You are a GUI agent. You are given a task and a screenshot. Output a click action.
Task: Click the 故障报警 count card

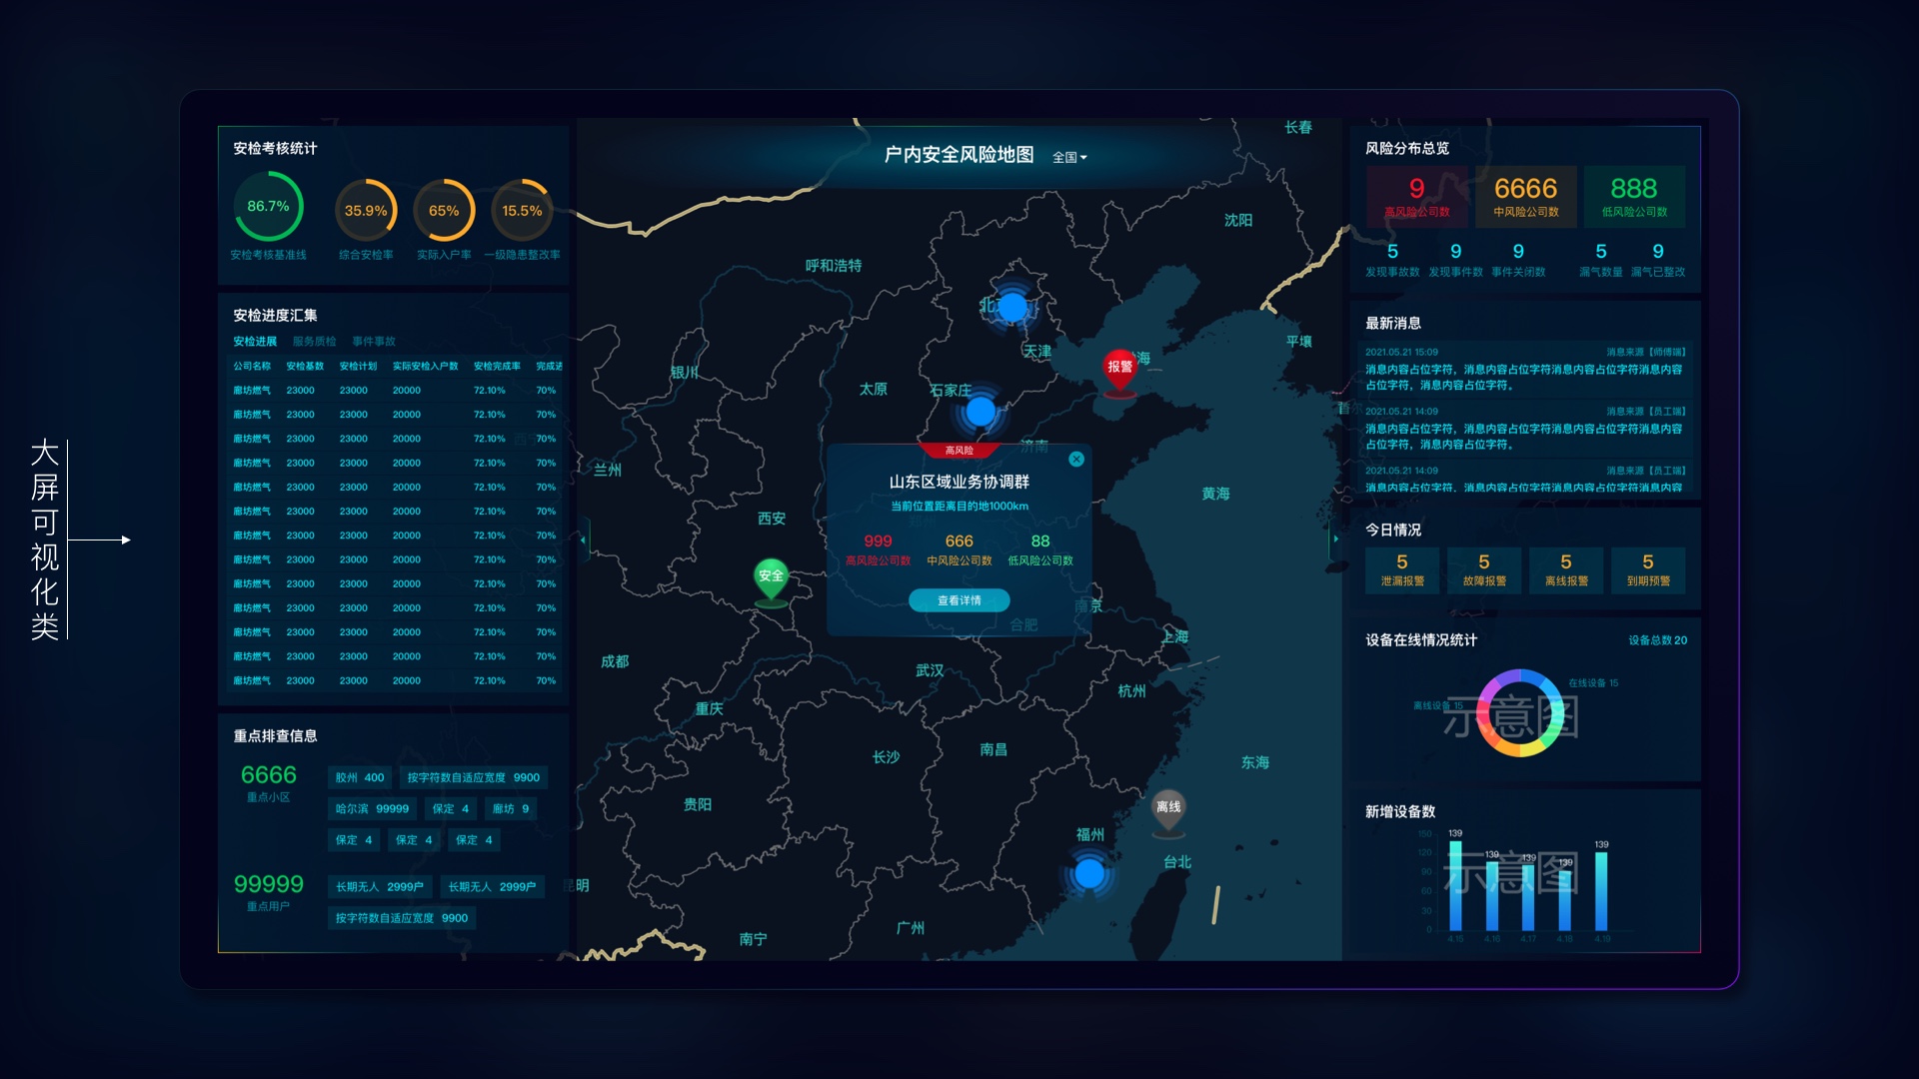1484,569
